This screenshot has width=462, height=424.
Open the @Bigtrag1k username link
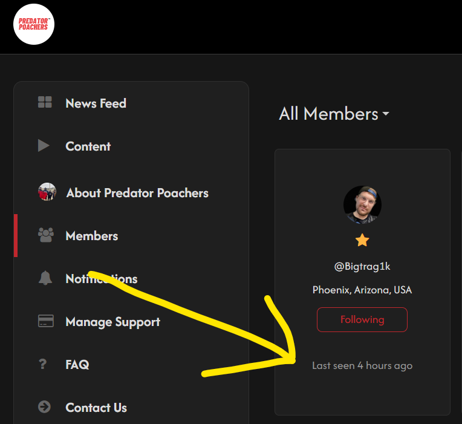[x=362, y=267]
